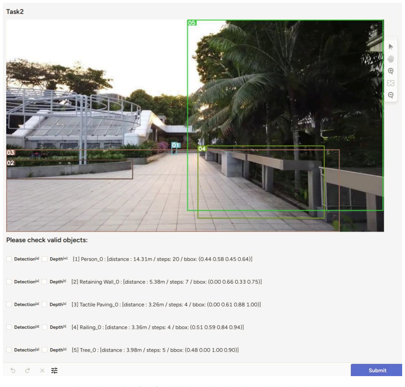Screen dimensions: 405x387
Task: Check Depth for Tree_0
Action: coord(45,350)
